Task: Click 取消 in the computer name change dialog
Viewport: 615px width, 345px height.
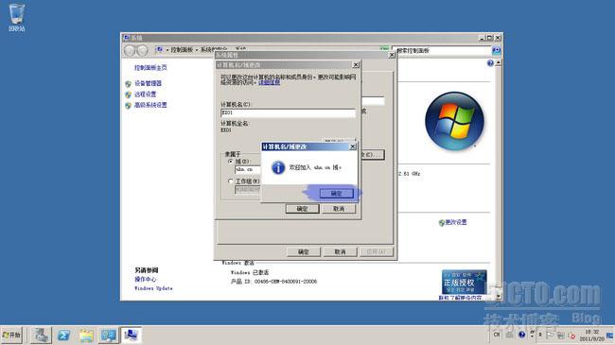Action: (x=339, y=209)
